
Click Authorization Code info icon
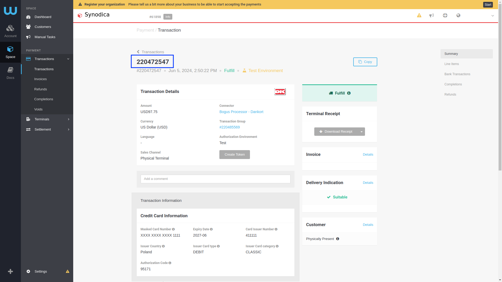click(x=170, y=263)
